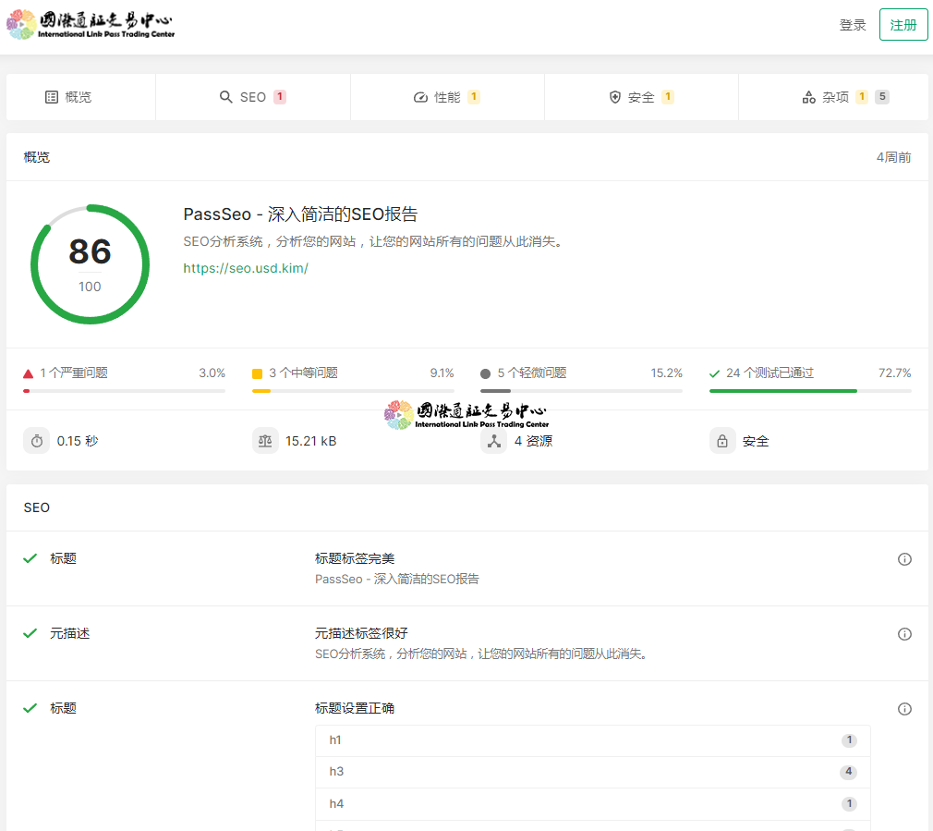The image size is (933, 831).
Task: Click the 72.7% passed percentage
Action: click(x=895, y=373)
